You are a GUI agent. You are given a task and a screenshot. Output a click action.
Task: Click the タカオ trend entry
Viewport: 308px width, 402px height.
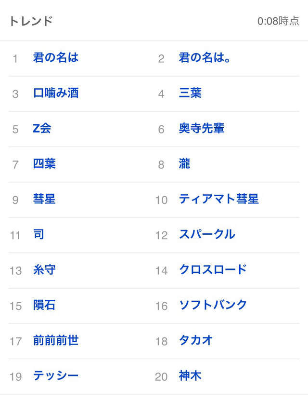pos(195,341)
